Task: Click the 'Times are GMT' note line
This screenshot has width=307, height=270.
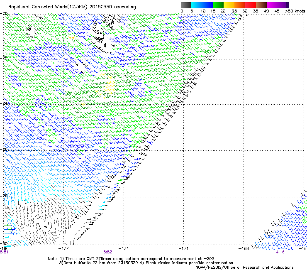Action: pos(131,259)
